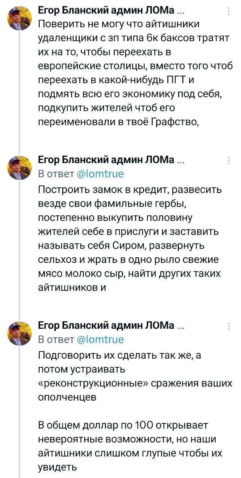
Task: Open avatar on the 'Построить замок' reply
Action: point(20,168)
